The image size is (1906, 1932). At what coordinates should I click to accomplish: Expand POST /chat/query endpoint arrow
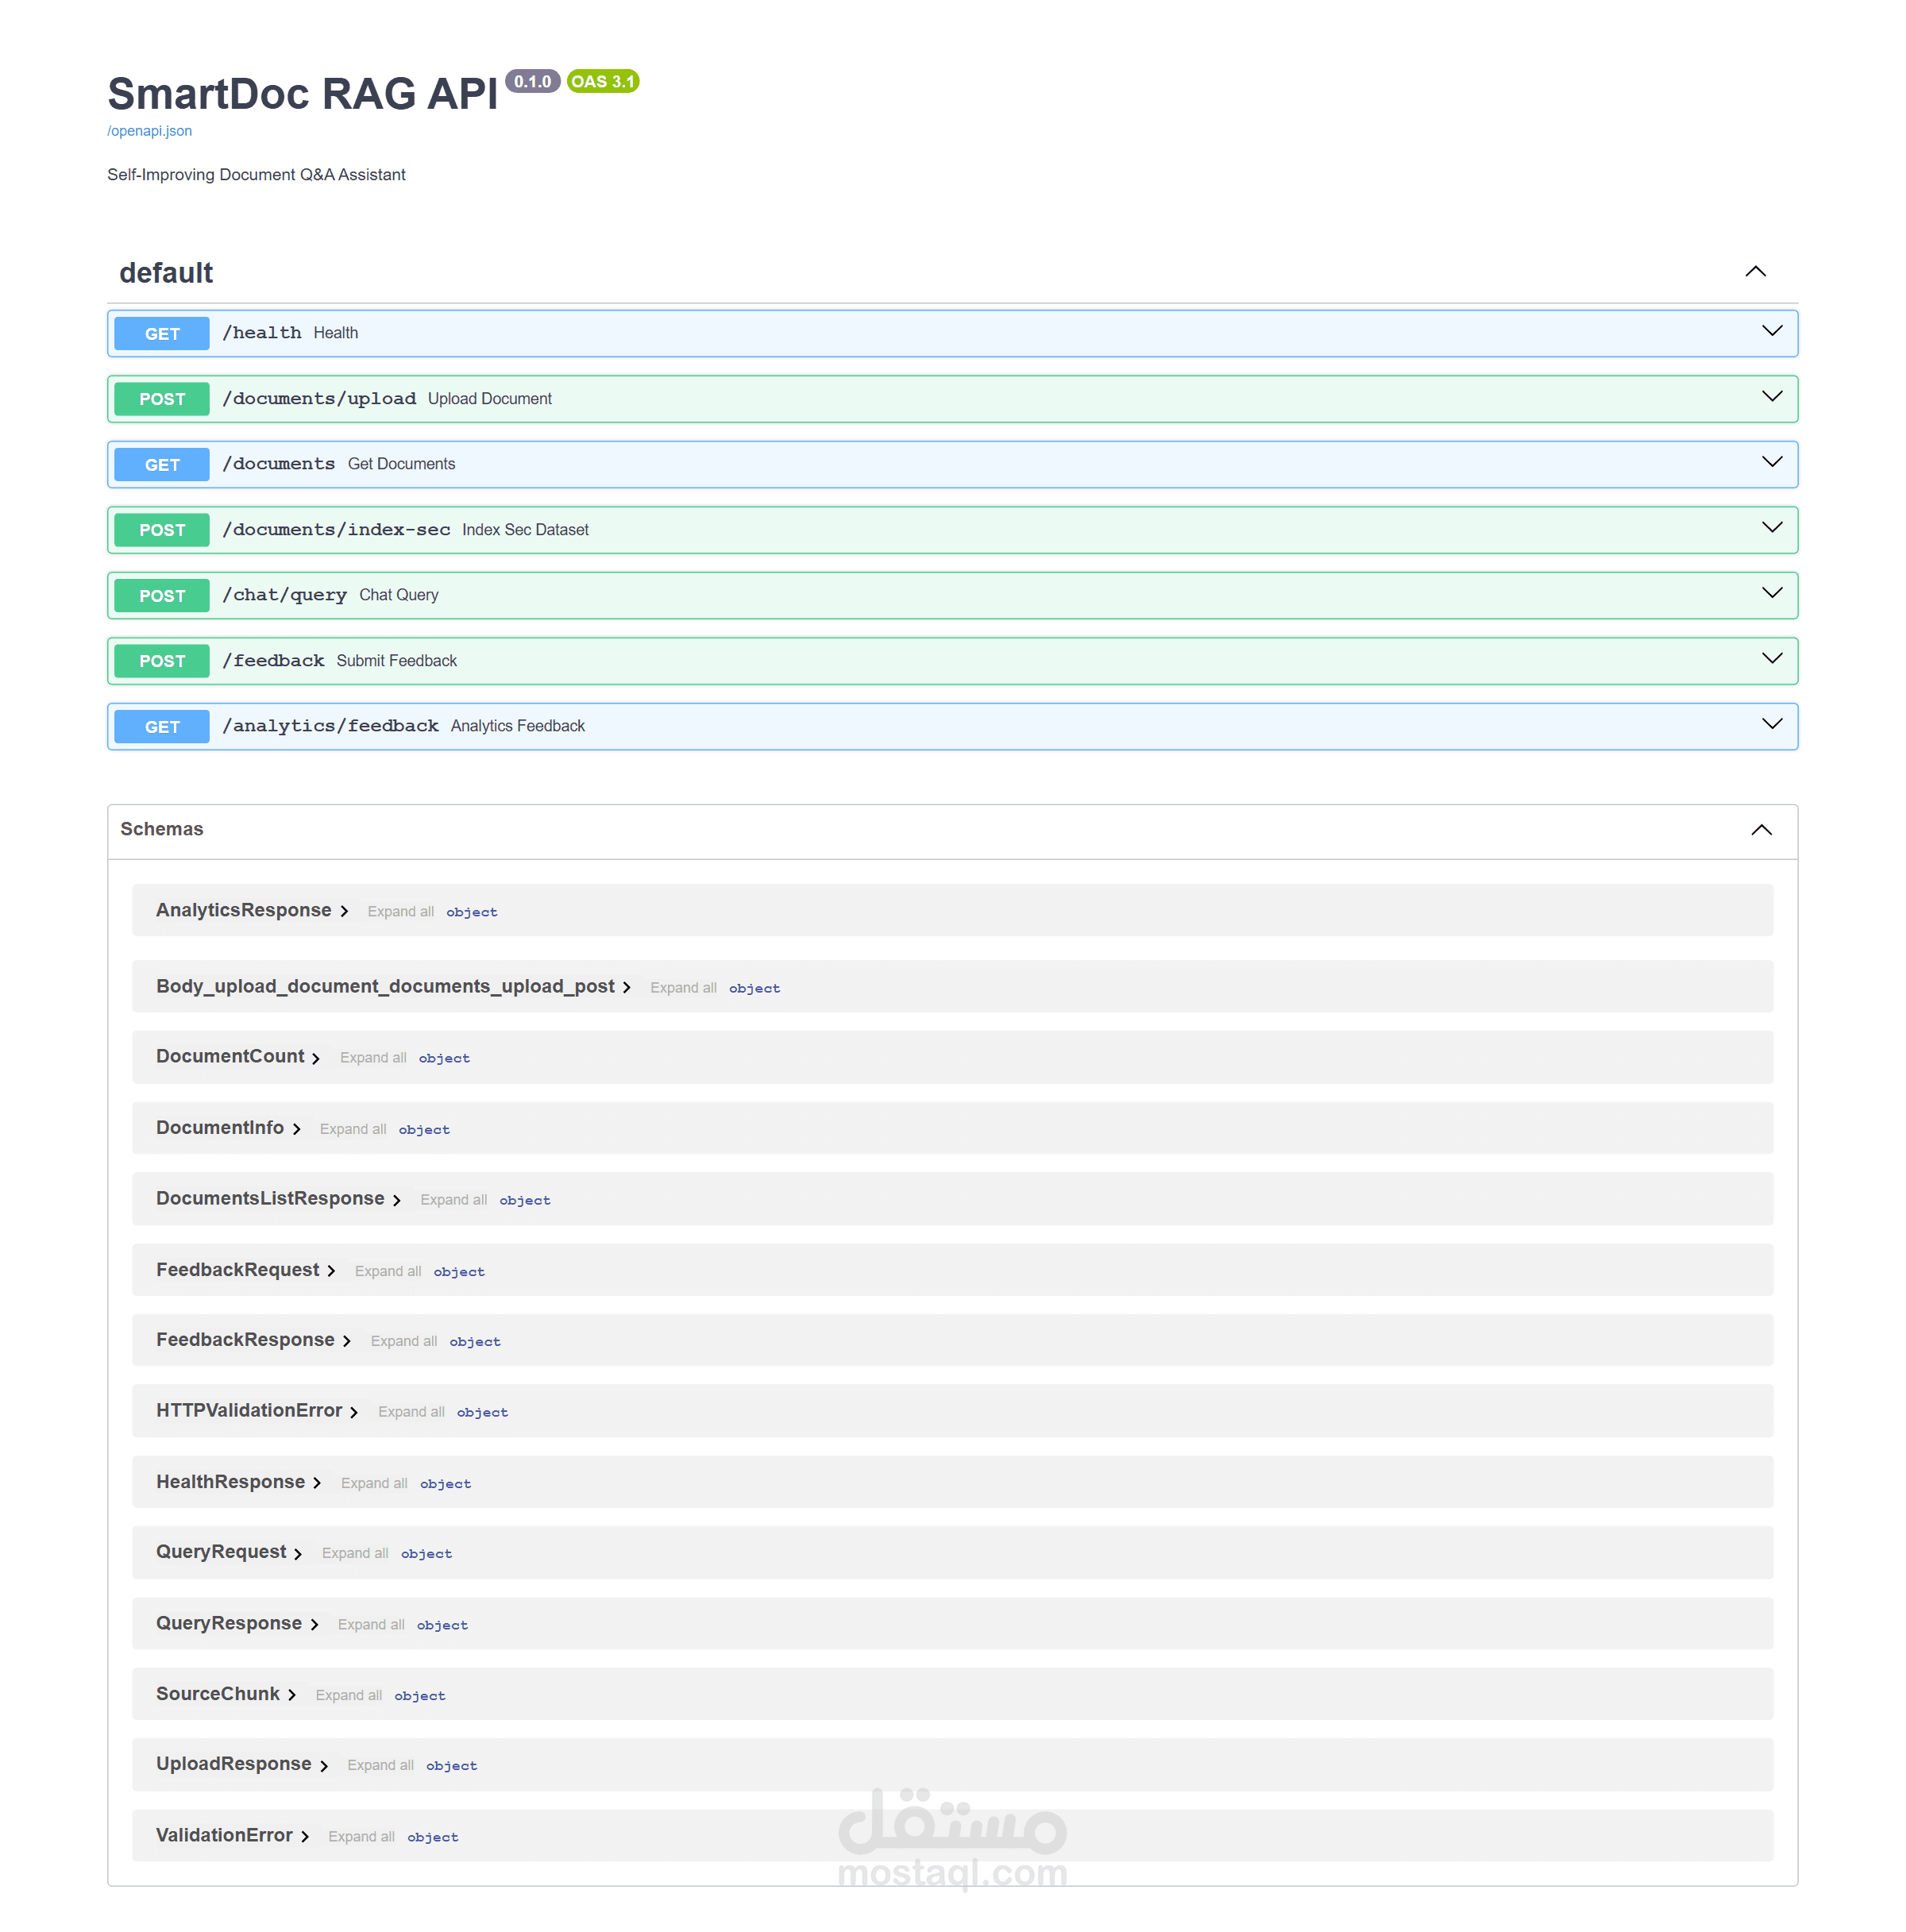click(x=1772, y=593)
